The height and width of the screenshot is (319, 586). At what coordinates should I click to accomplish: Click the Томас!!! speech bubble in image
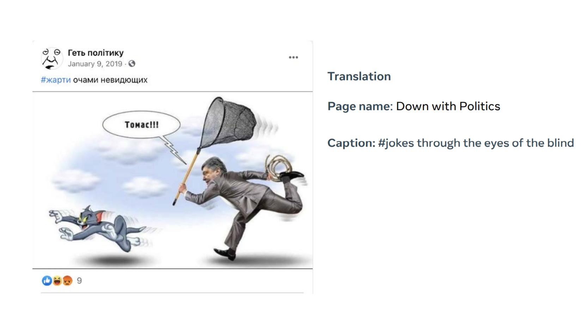(x=141, y=125)
